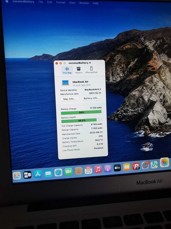Open the coconutBattery application menu
Image resolution: width=171 pixels, height=229 pixels.
[23, 2]
